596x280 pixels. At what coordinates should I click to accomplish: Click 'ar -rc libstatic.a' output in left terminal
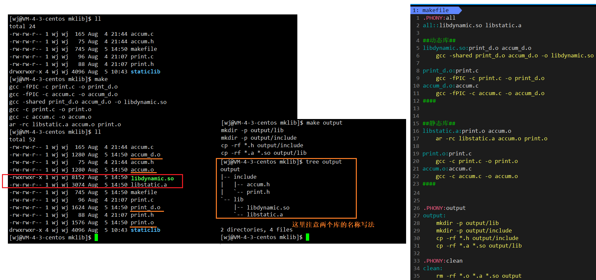point(65,124)
